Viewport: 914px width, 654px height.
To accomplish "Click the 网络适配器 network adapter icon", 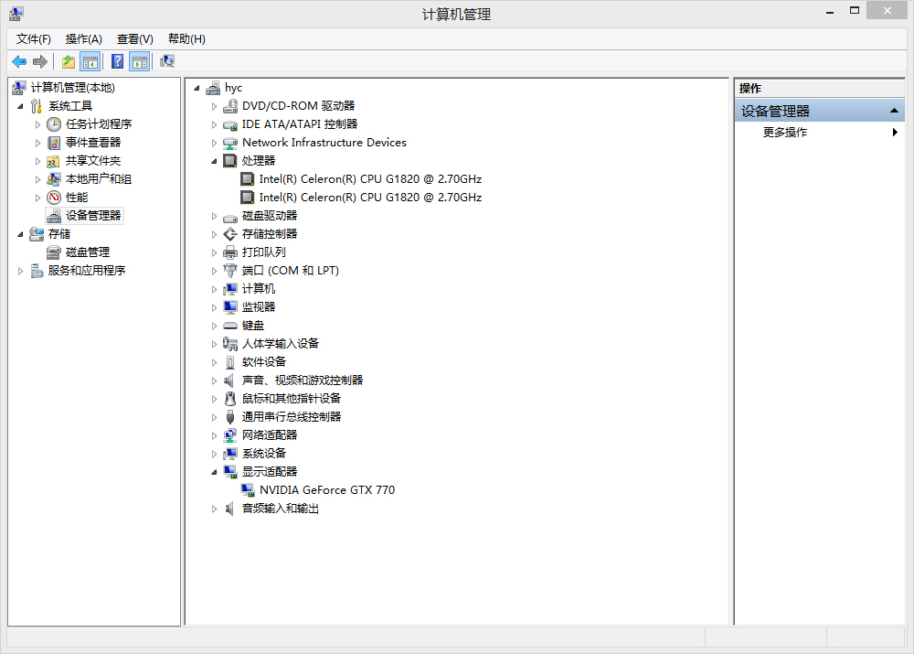I will click(x=230, y=435).
